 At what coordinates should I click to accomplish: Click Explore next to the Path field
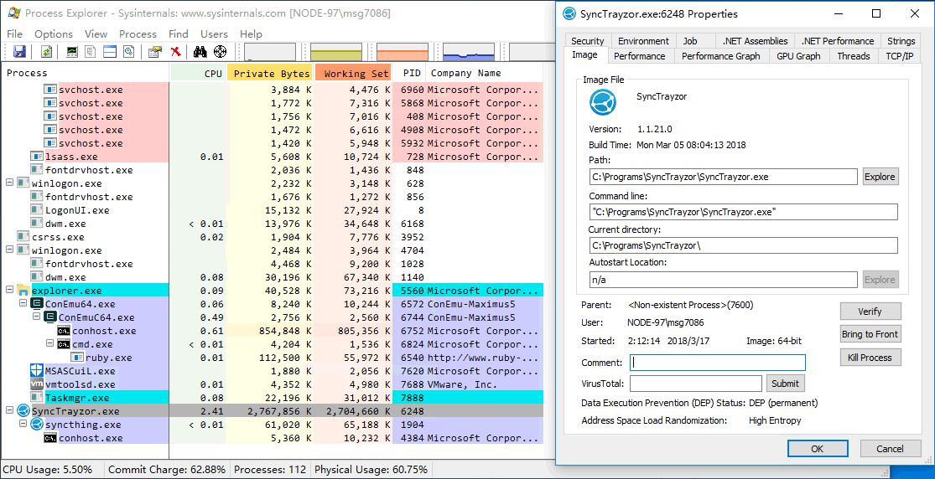click(x=880, y=177)
